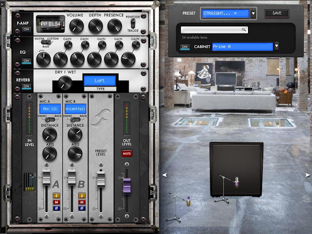Select the microphone in front of cabinet
Screen dimensions: 312x234
(x=236, y=182)
